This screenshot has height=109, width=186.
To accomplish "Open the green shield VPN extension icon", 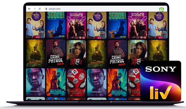I will click(161, 10).
